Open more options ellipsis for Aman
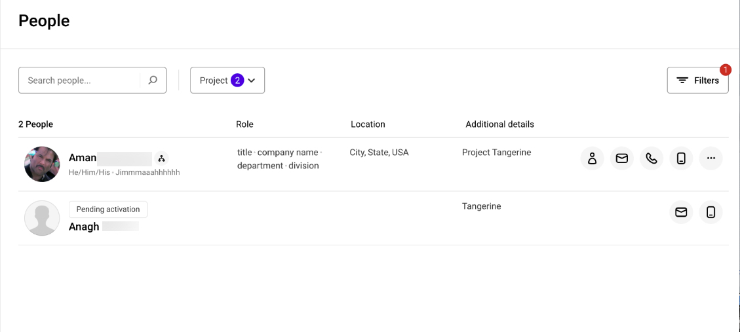The width and height of the screenshot is (740, 332). pyautogui.click(x=711, y=158)
